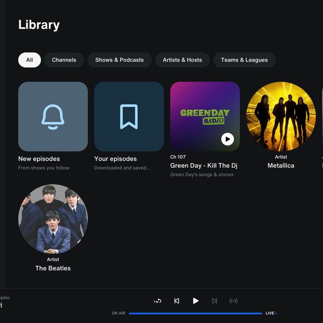Jump to LIVE indicator

point(271,313)
